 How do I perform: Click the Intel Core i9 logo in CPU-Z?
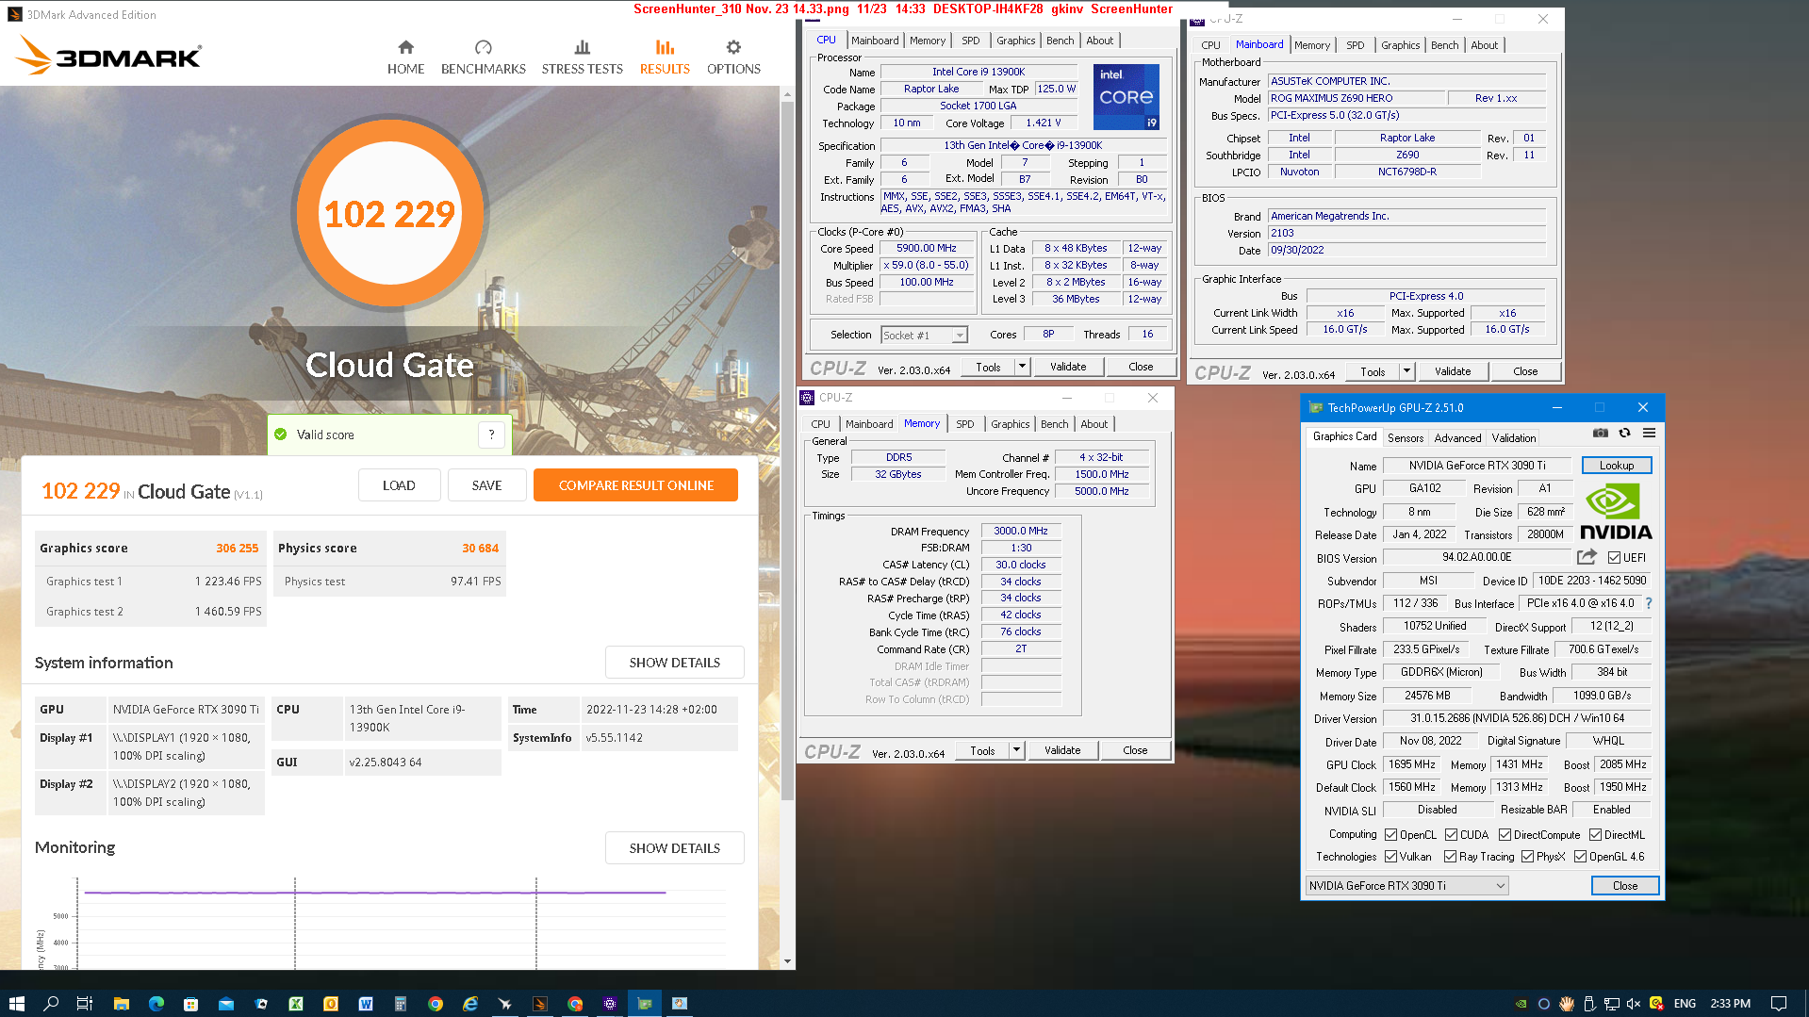pyautogui.click(x=1126, y=96)
